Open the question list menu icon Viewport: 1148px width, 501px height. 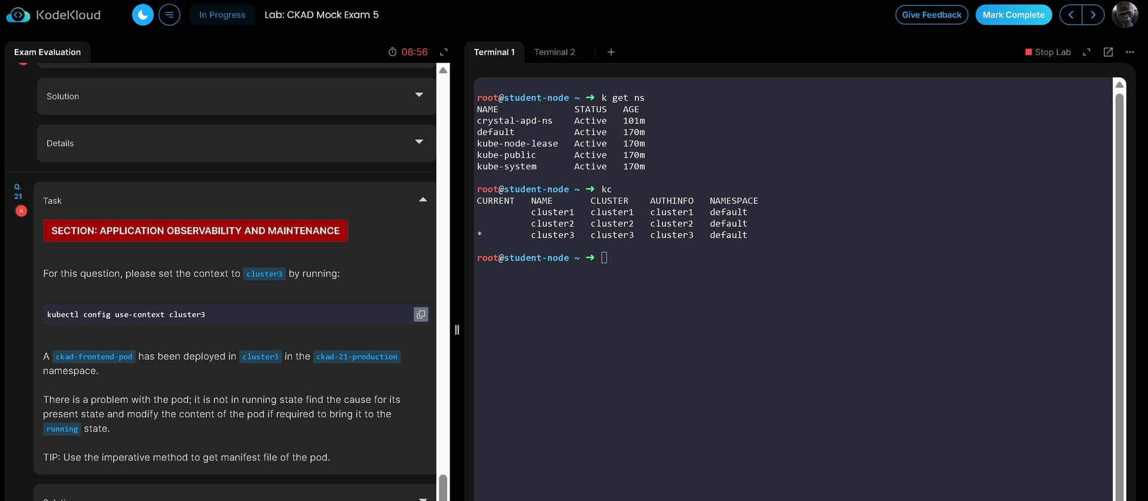click(x=169, y=15)
